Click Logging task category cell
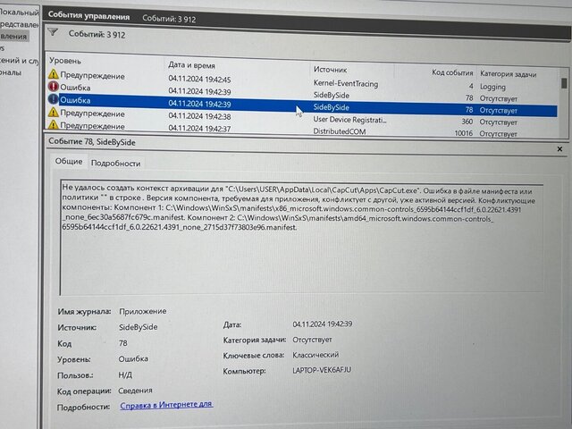The height and width of the screenshot is (429, 572). click(492, 87)
